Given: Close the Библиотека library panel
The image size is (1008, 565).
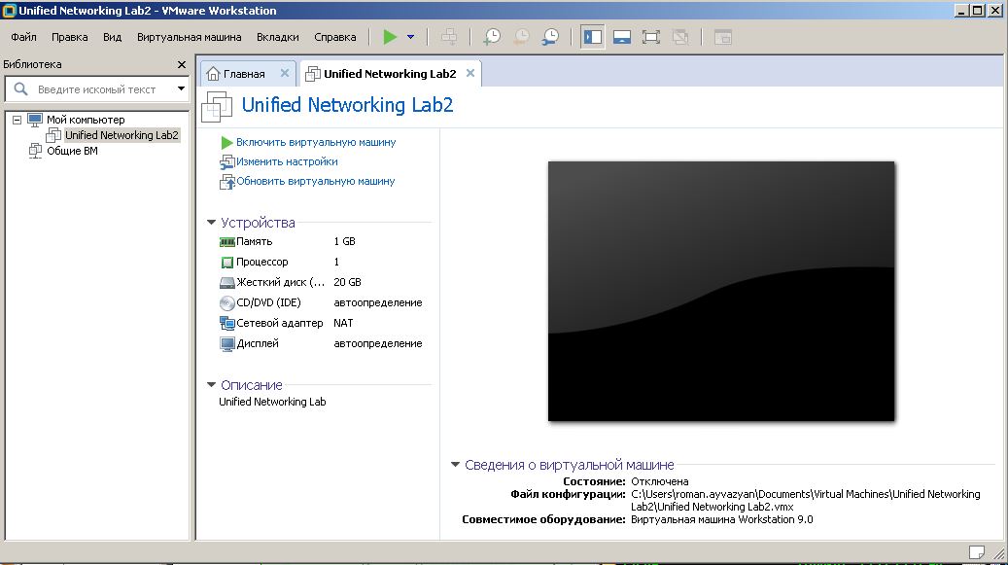Looking at the screenshot, I should pos(182,65).
